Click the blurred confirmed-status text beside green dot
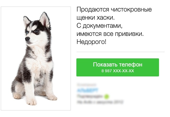The width and height of the screenshot is (170, 117). (90, 96)
